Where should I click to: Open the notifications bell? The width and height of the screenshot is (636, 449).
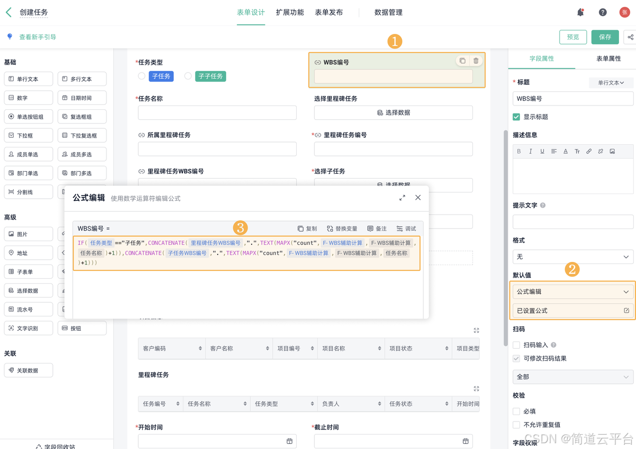(x=580, y=12)
